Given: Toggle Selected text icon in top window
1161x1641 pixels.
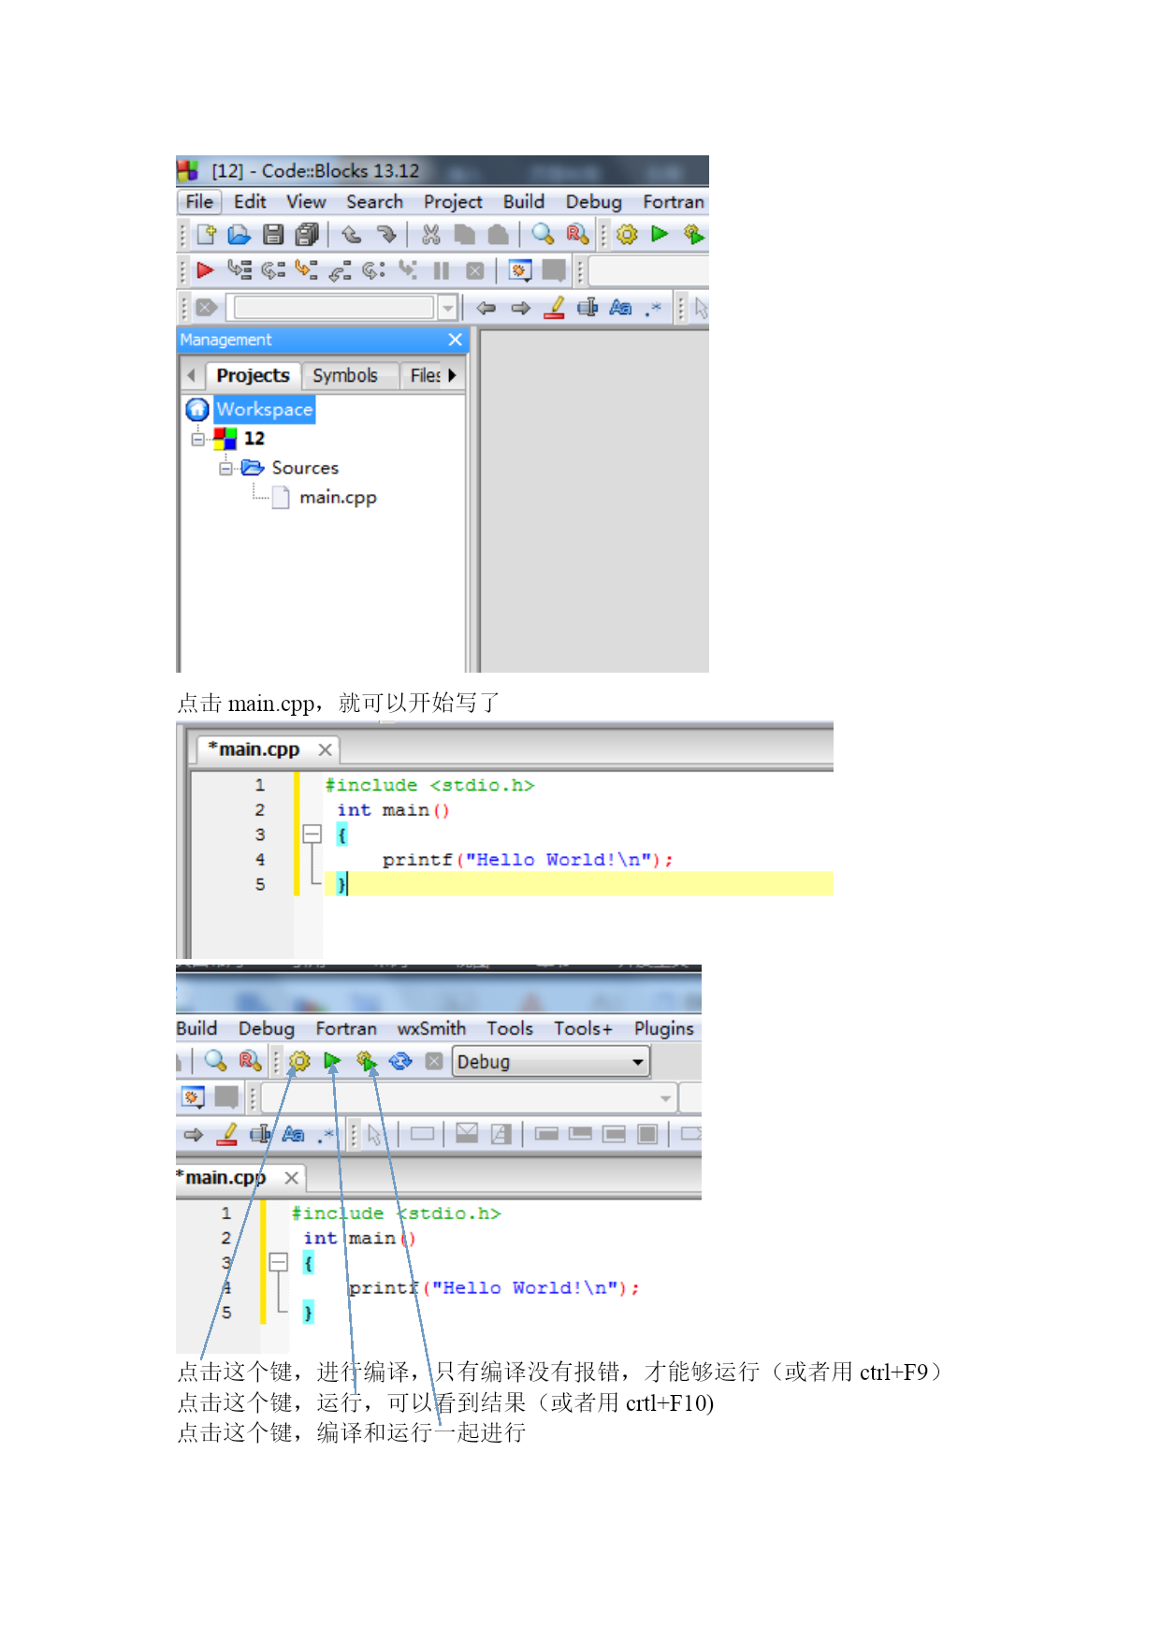Looking at the screenshot, I should 588,307.
